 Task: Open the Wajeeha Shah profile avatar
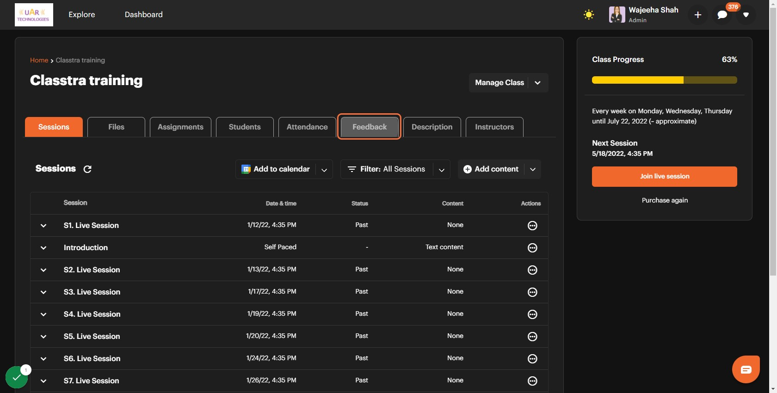click(617, 15)
